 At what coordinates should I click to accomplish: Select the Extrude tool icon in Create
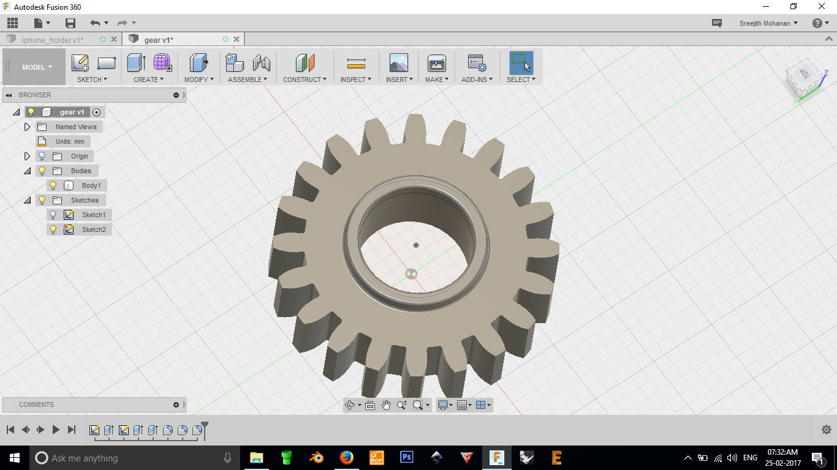[136, 63]
